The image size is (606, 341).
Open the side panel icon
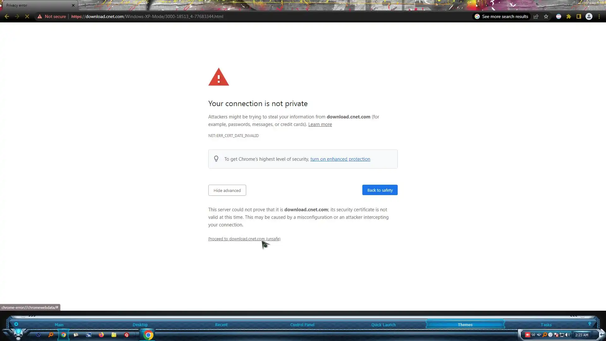click(x=579, y=16)
